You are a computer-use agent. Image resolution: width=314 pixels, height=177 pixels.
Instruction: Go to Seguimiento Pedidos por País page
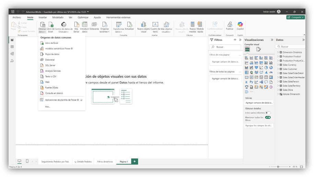click(55, 162)
